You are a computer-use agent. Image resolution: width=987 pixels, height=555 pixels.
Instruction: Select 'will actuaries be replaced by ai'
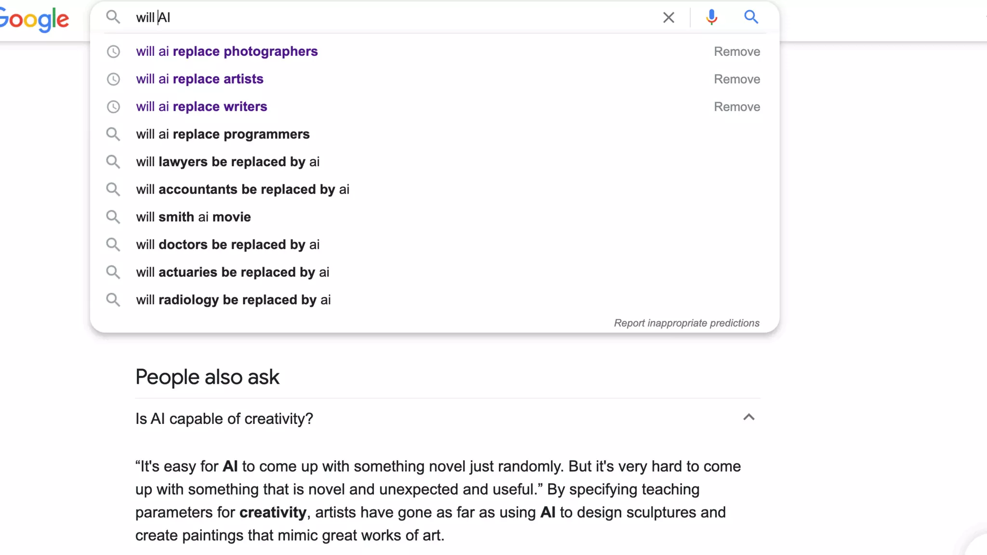click(x=232, y=272)
